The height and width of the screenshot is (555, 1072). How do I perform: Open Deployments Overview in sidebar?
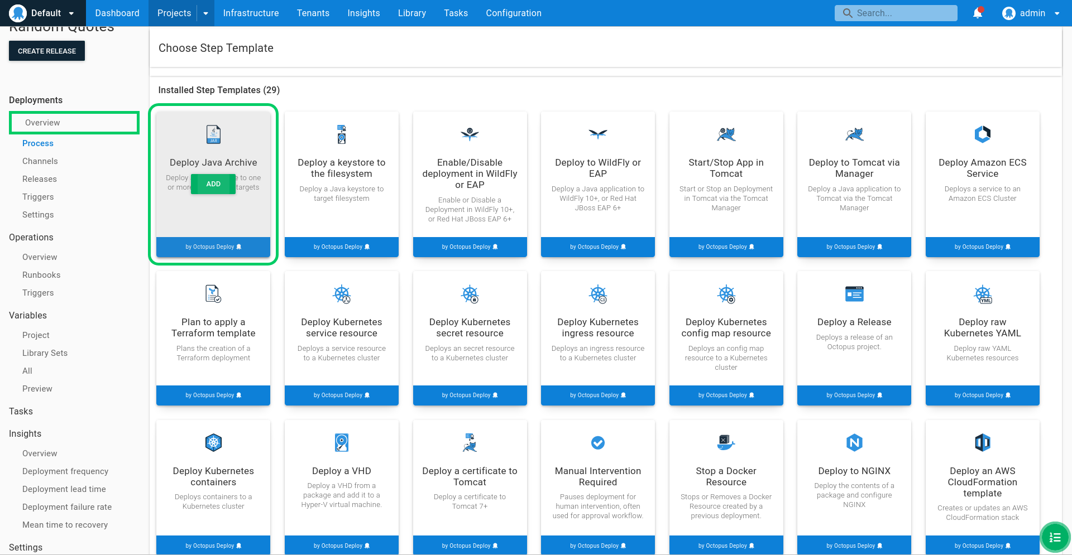[x=74, y=123]
